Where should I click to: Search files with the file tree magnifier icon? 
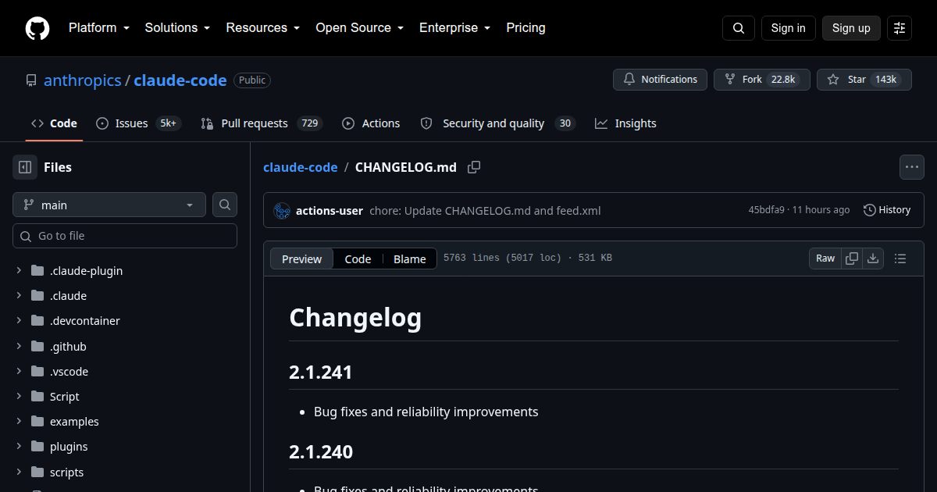point(225,205)
